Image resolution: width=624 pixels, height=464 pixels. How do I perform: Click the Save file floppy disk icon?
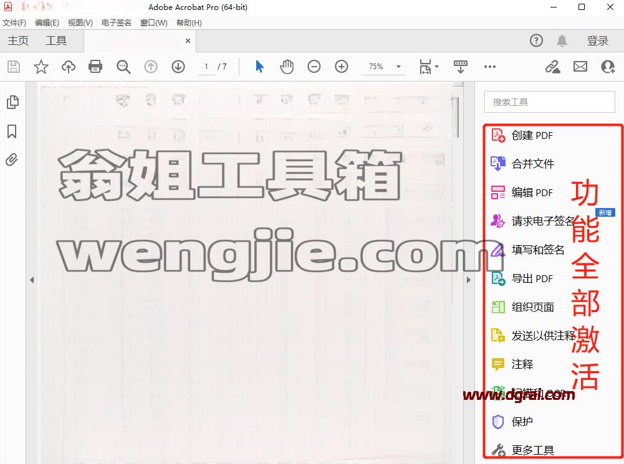pos(14,67)
